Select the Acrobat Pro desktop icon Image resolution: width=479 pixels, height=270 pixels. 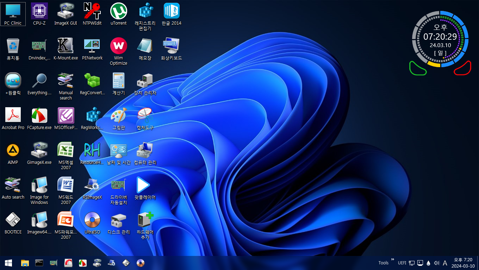pos(13,119)
